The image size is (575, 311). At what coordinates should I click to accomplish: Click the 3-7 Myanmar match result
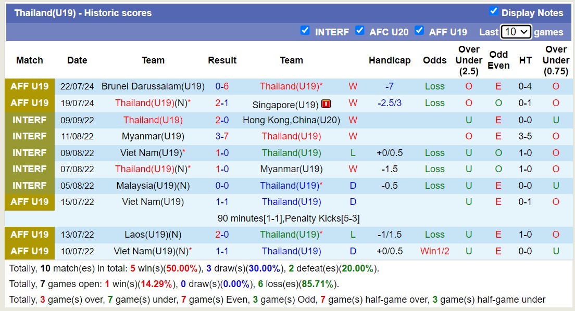point(222,136)
